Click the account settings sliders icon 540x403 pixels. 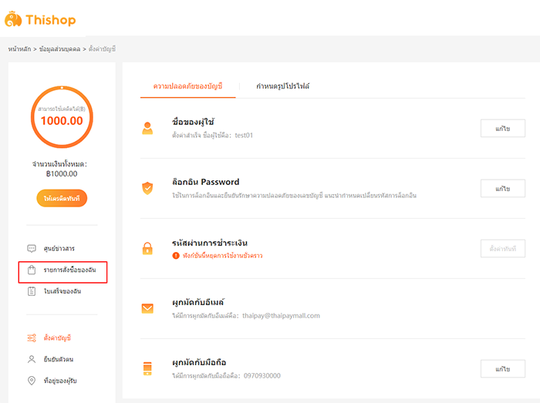click(x=32, y=338)
